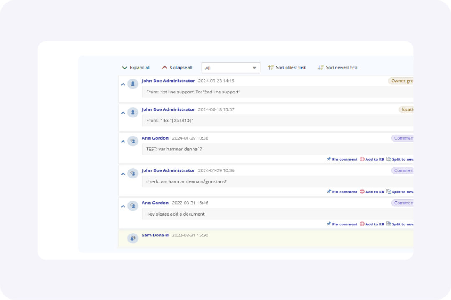The height and width of the screenshot is (300, 451).
Task: Sort comments oldest first
Action: [x=287, y=67]
